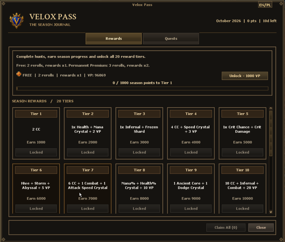Click the 'October 2026' season label

point(229,21)
